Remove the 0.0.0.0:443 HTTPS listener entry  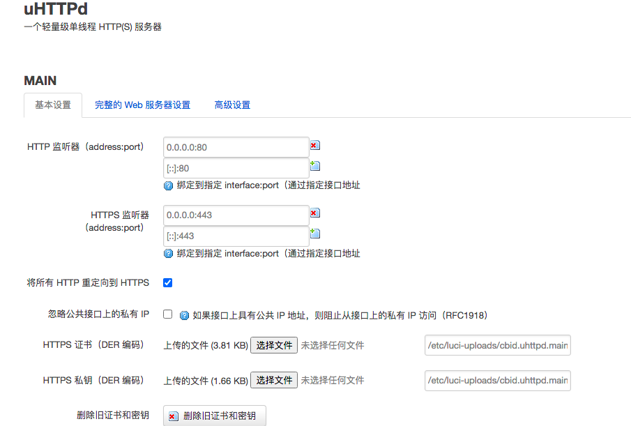314,213
